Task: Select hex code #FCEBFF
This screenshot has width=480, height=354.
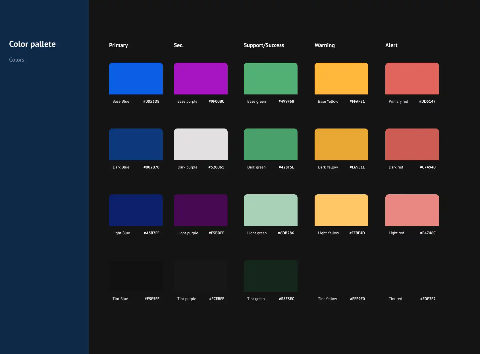Action: tap(217, 299)
